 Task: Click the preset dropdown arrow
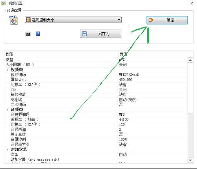coord(119,20)
